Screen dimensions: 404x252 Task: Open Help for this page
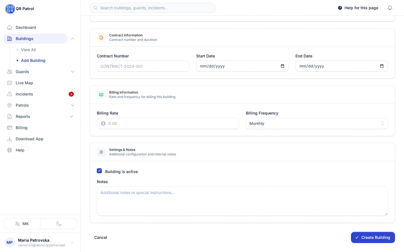point(358,8)
